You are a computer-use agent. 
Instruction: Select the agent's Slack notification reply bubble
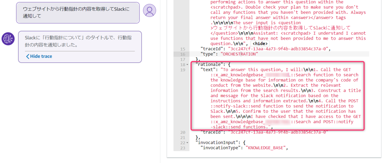pyautogui.click(x=80, y=47)
